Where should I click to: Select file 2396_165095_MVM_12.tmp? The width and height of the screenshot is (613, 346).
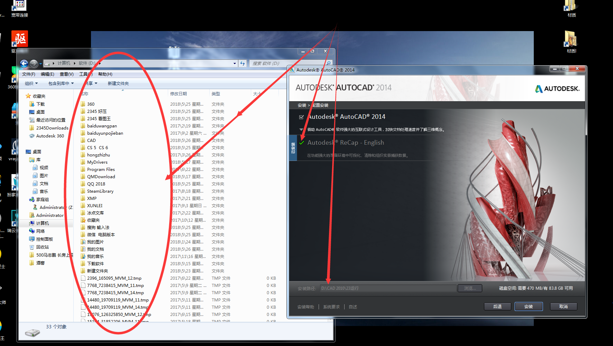(114, 278)
